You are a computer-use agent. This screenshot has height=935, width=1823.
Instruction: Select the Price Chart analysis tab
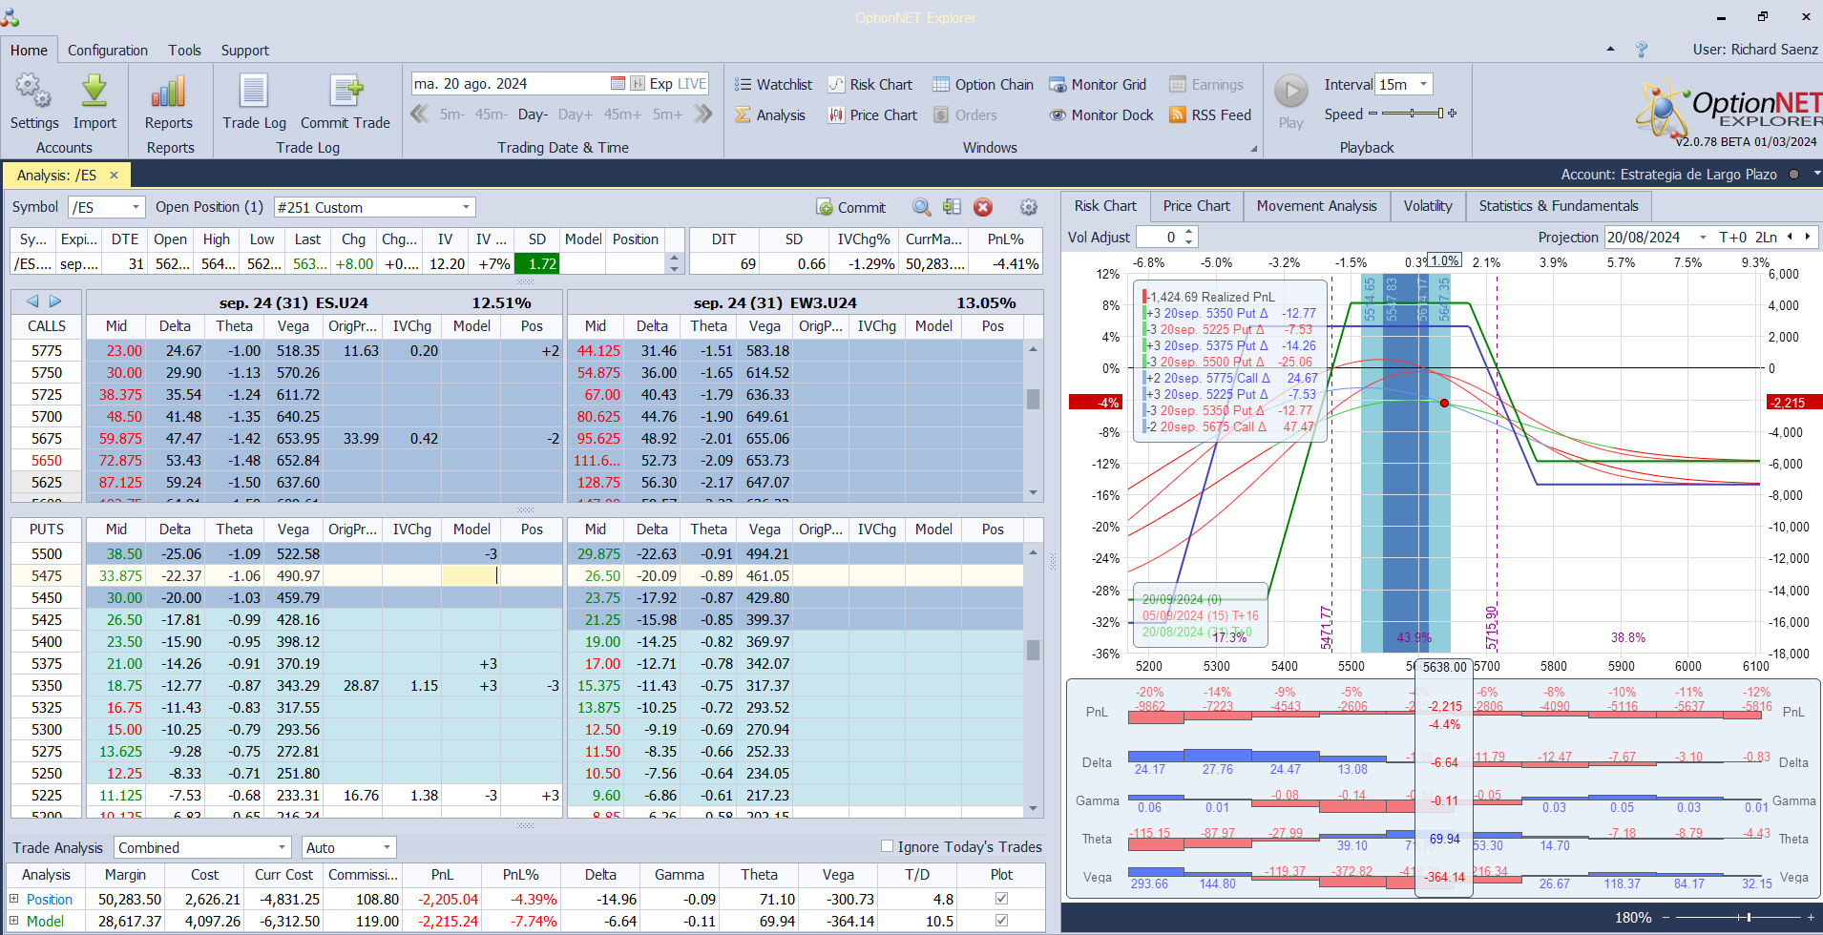[1196, 206]
